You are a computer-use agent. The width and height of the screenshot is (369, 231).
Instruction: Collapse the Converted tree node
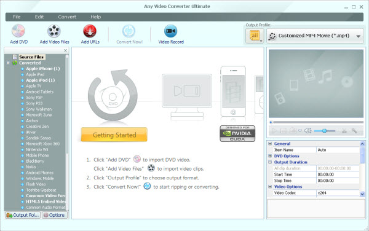click(x=8, y=63)
